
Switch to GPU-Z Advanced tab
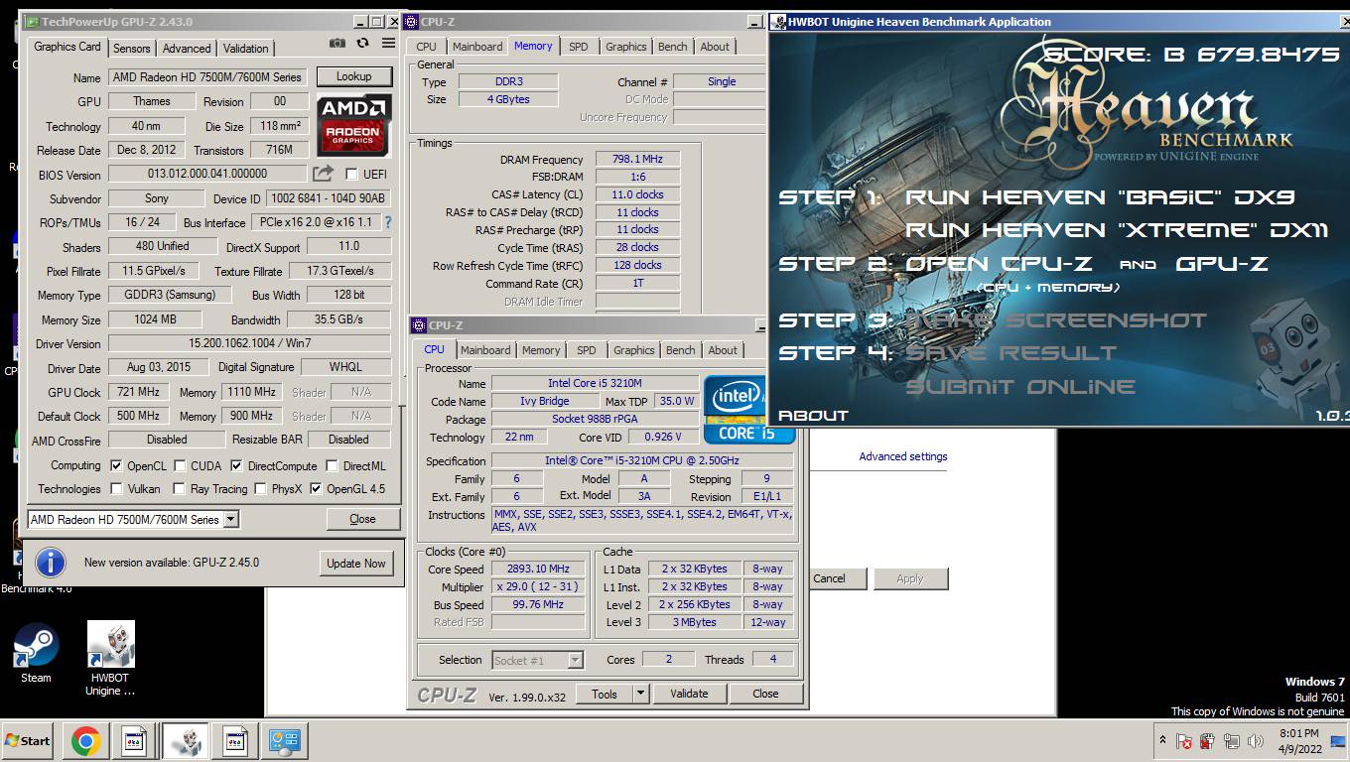click(187, 48)
